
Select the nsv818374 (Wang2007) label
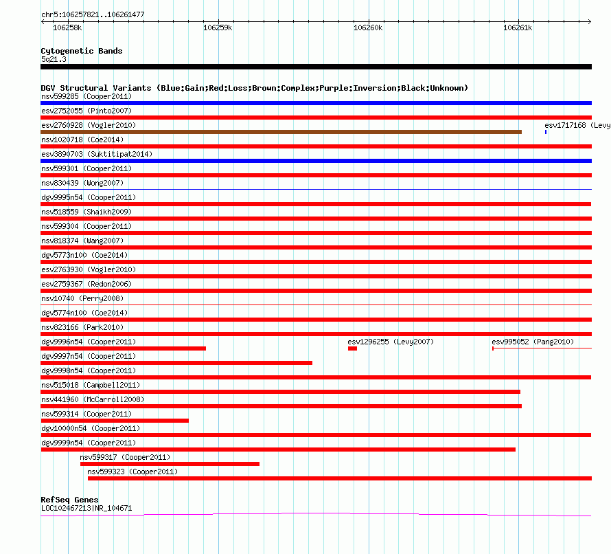[82, 241]
